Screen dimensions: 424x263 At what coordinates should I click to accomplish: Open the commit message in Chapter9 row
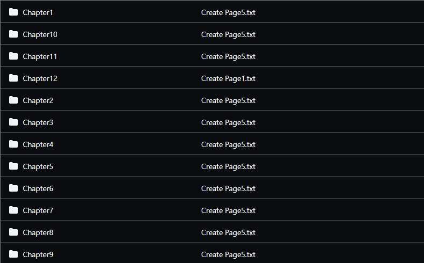click(x=228, y=254)
